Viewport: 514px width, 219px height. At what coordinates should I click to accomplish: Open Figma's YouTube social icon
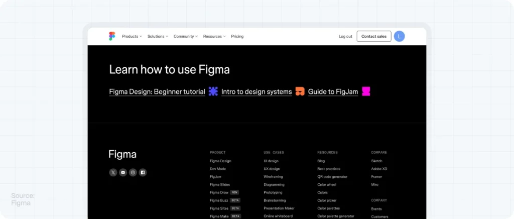click(x=123, y=172)
